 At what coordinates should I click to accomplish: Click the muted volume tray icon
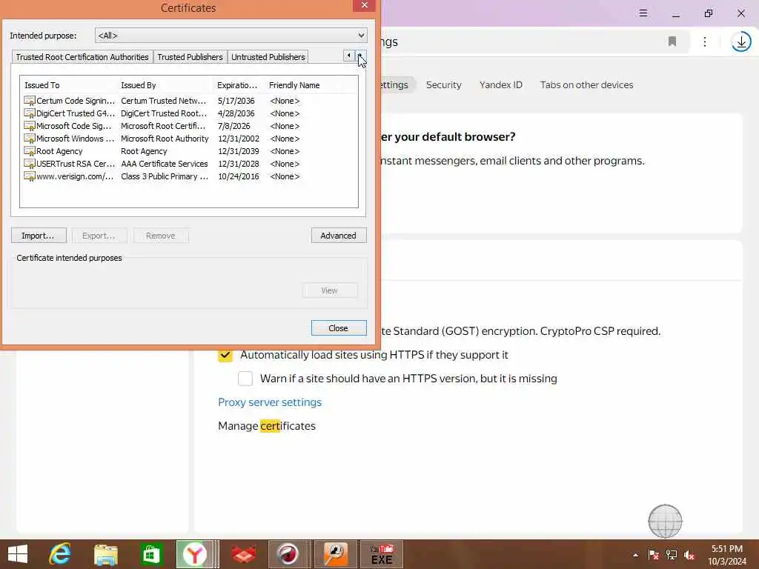(x=689, y=555)
